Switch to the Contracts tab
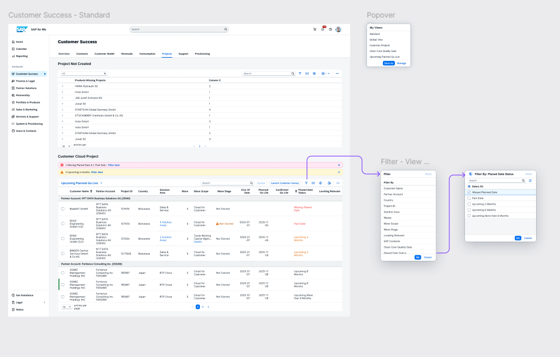 click(x=82, y=54)
